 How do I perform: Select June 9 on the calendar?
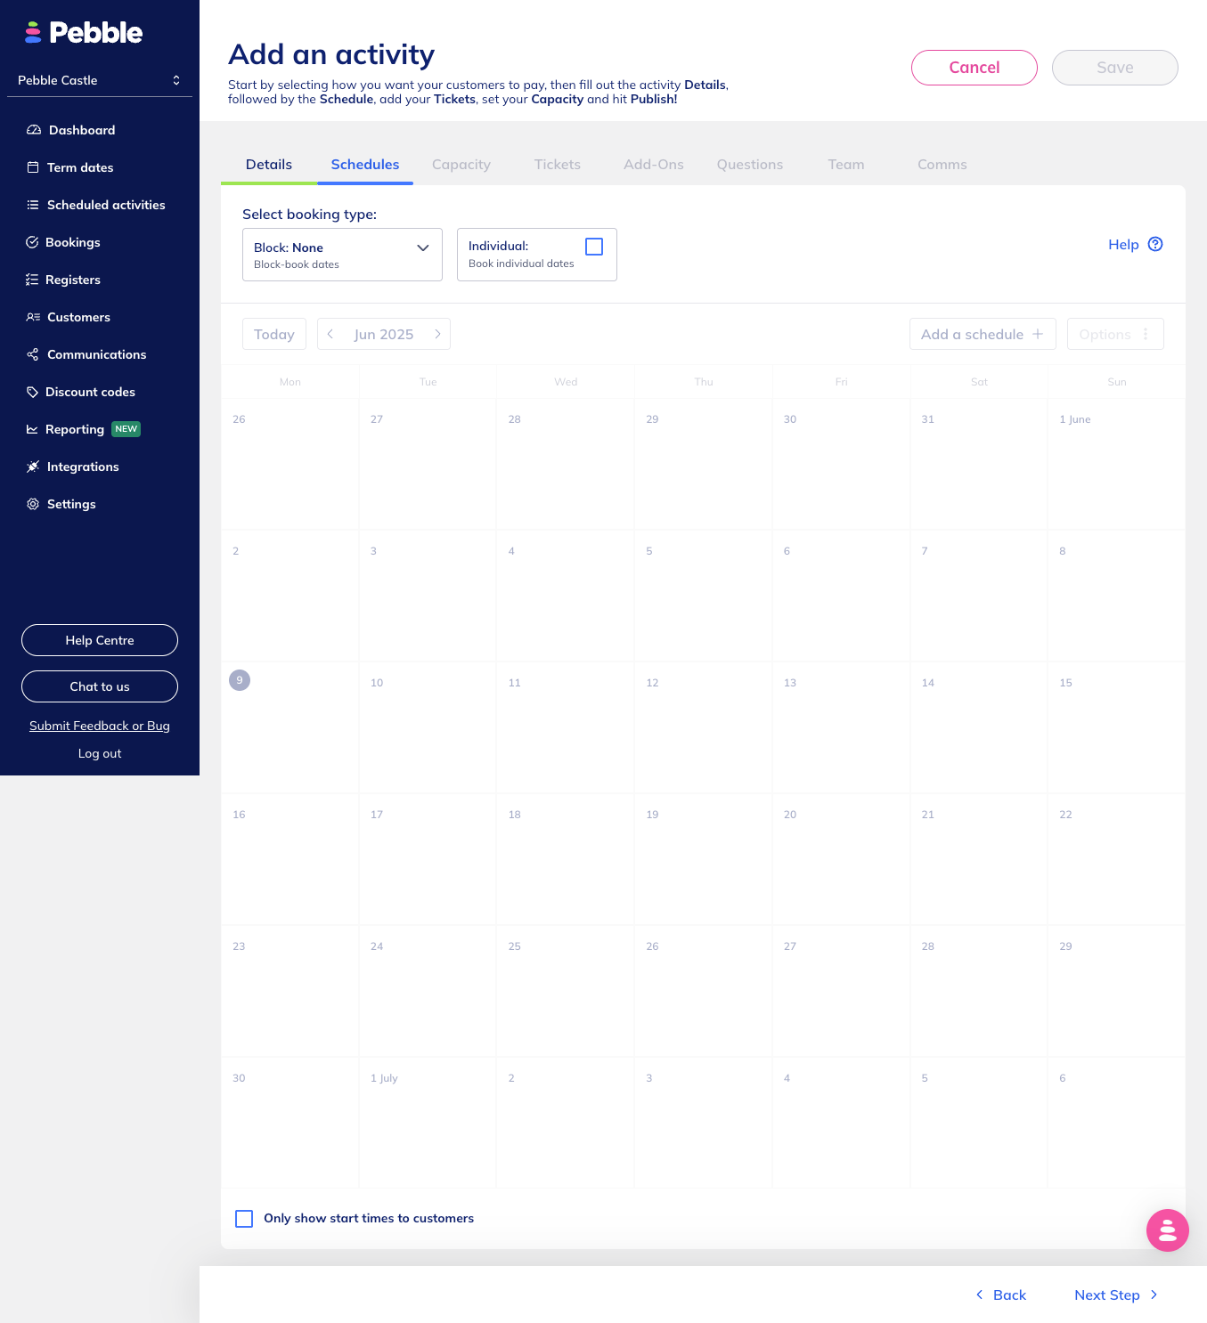click(240, 680)
